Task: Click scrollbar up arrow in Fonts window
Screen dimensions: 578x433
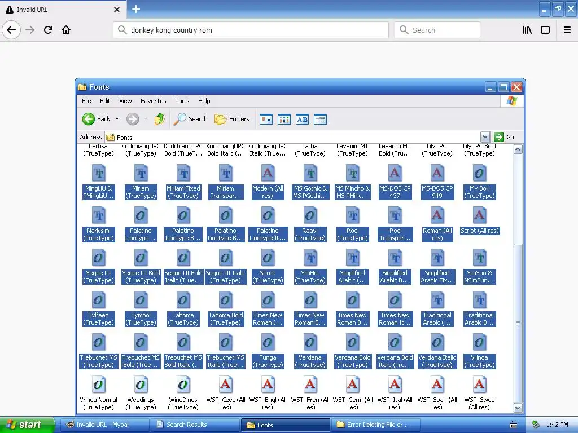Action: point(518,149)
